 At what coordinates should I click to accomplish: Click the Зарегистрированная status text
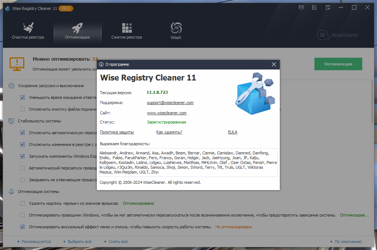(166, 122)
